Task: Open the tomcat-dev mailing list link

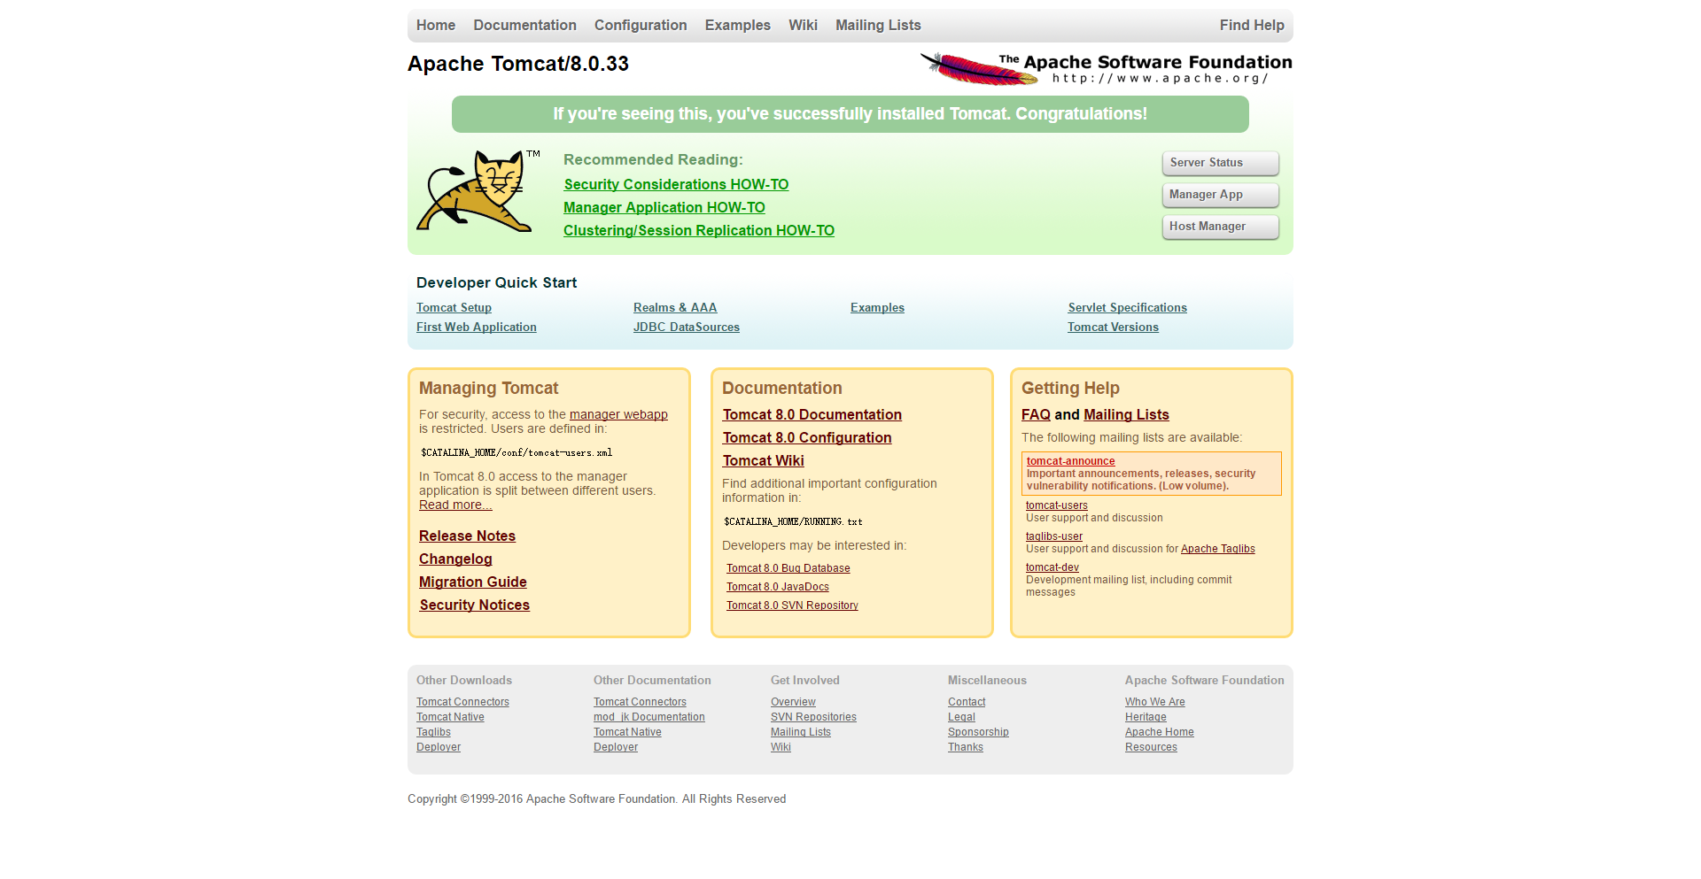Action: point(1052,567)
